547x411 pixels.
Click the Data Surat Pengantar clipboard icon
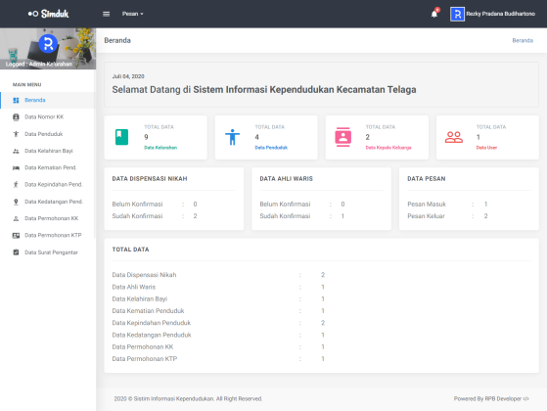[16, 252]
